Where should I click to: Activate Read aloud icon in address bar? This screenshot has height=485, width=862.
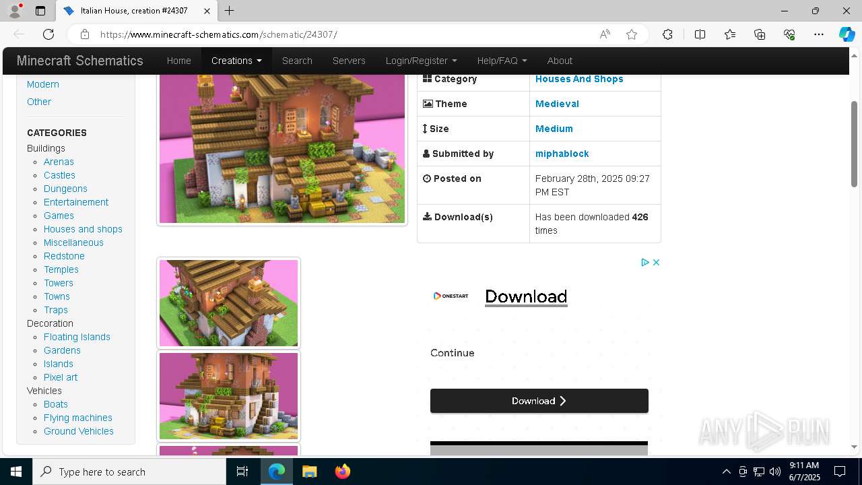click(x=605, y=34)
